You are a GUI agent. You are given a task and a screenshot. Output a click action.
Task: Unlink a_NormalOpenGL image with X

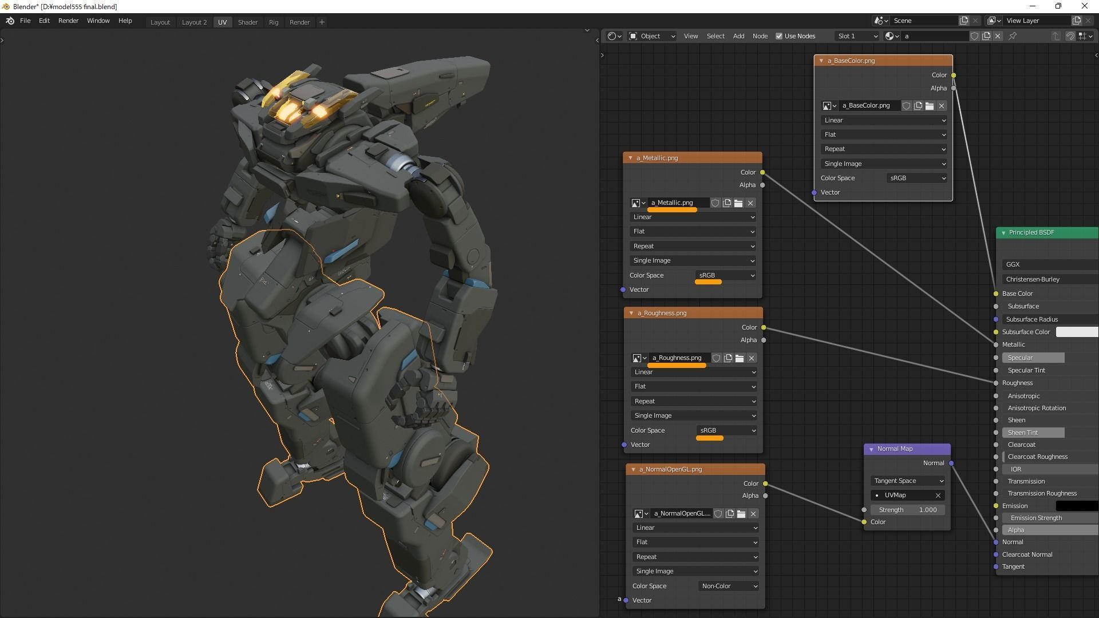(753, 514)
